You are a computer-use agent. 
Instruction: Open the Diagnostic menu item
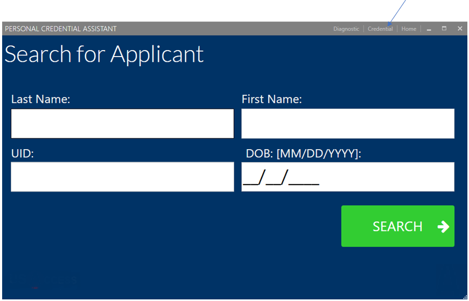346,29
